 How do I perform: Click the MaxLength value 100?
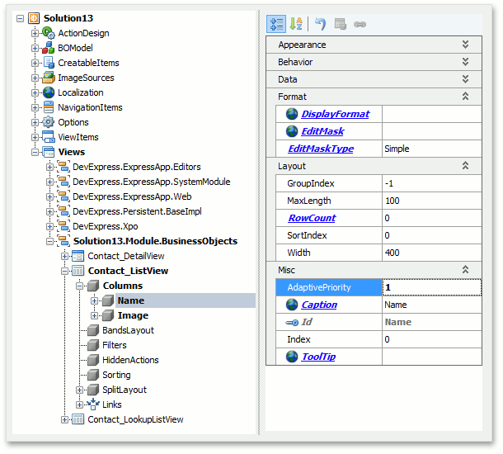392,201
